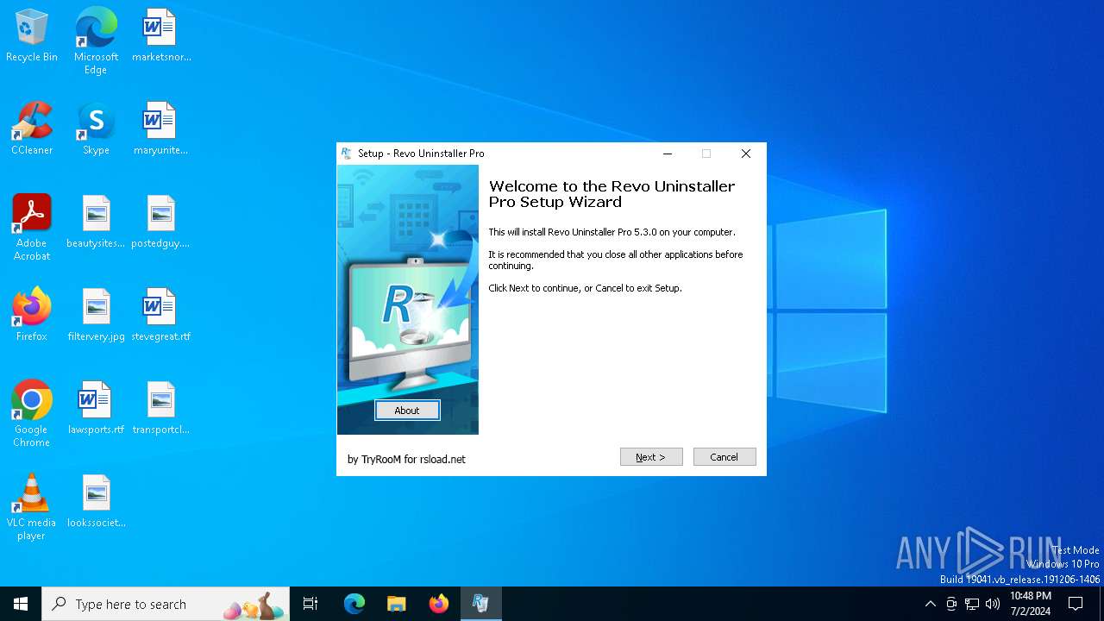Cancel the Revo Uninstaller Pro setup
The height and width of the screenshot is (621, 1104).
(724, 457)
